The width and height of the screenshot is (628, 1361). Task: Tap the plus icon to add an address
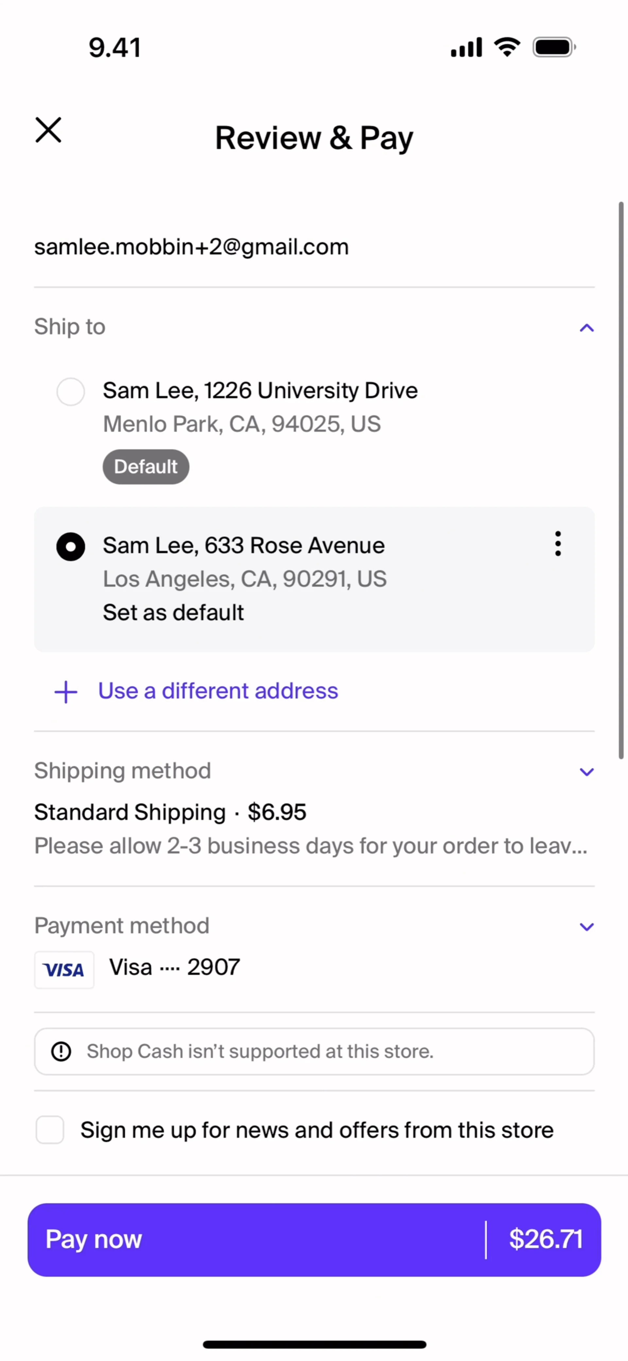(66, 691)
